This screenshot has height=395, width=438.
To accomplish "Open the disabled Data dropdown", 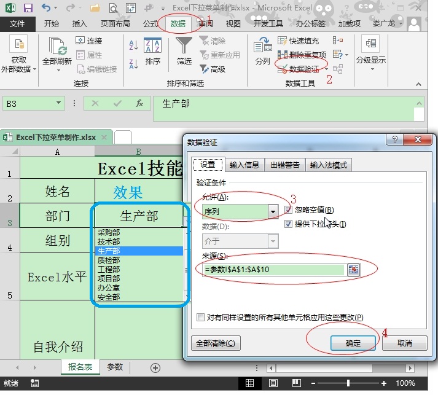I will (x=273, y=241).
